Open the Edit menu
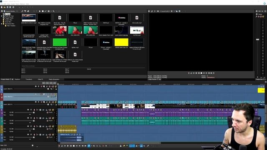 [5, 4]
